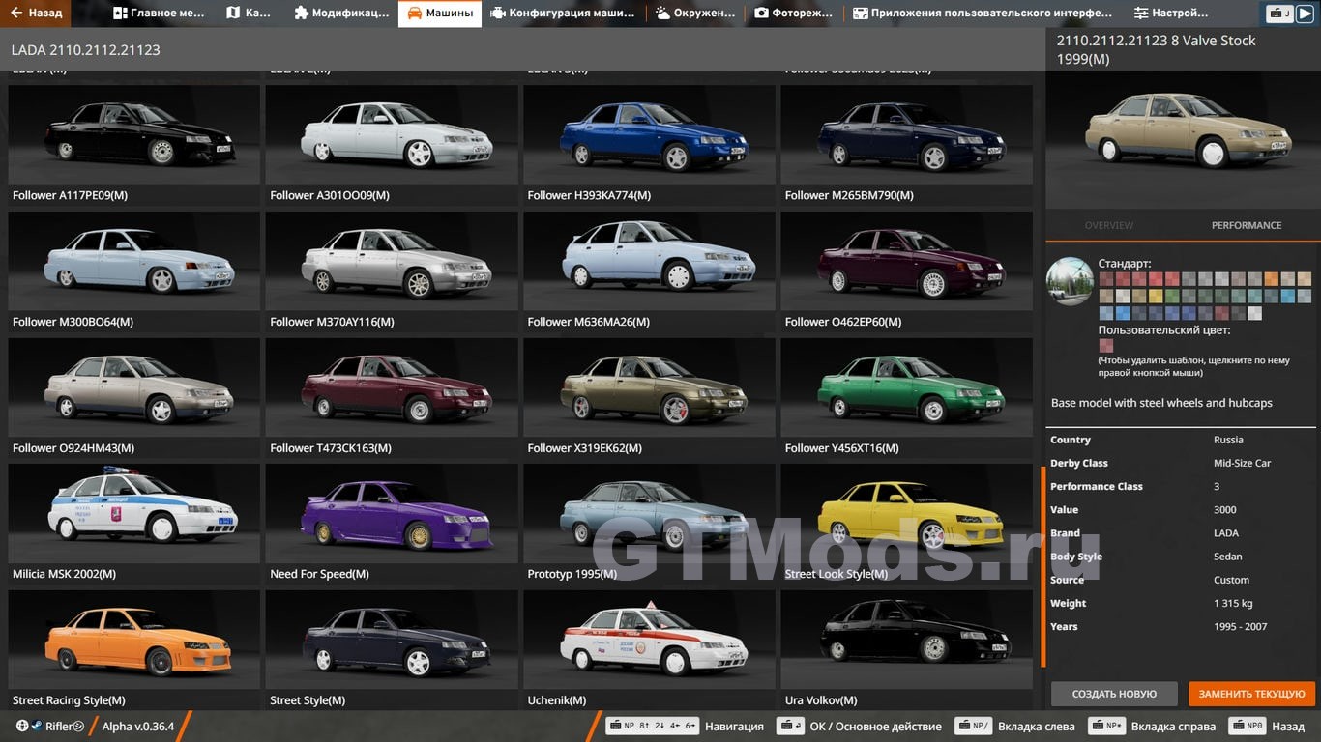Click the Years value 1995 - 2007
Viewport: 1321px width, 742px height.
[x=1241, y=626]
